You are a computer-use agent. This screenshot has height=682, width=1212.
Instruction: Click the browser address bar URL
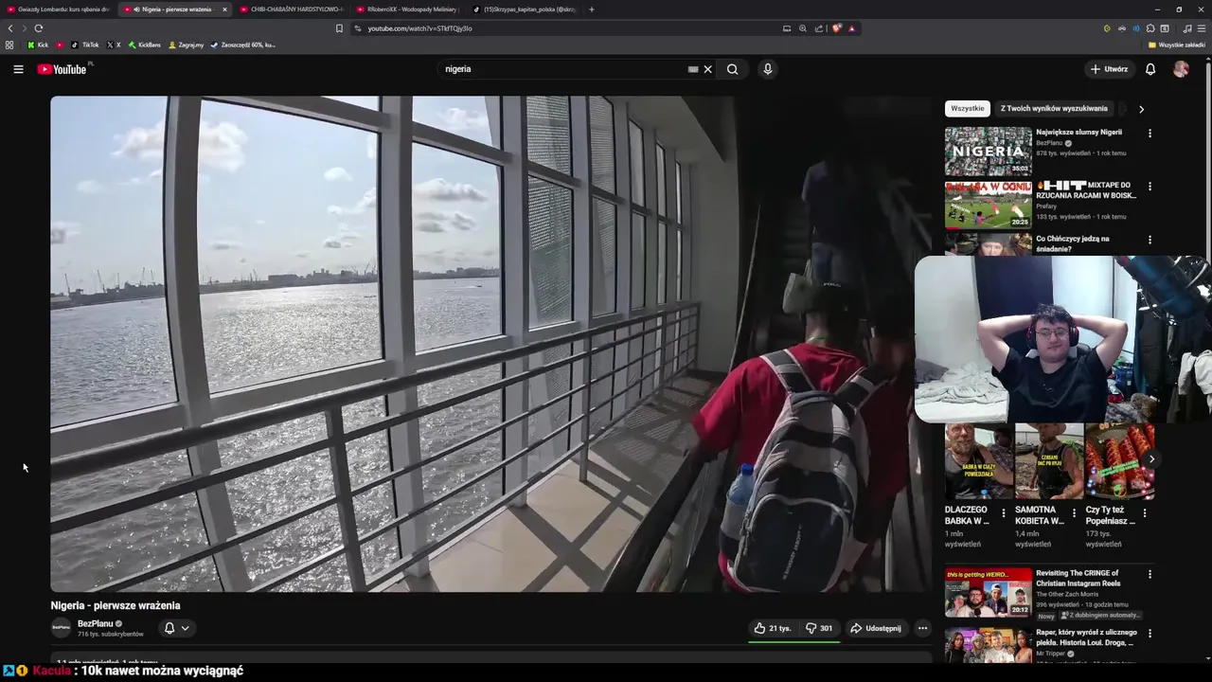pyautogui.click(x=419, y=28)
